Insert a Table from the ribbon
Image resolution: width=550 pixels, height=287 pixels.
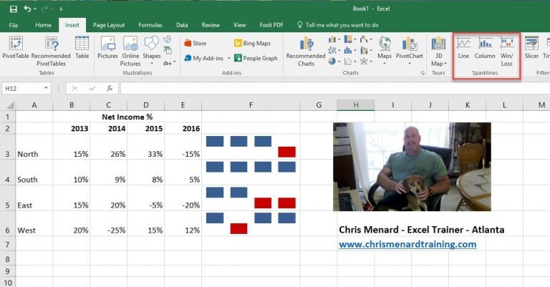pos(82,48)
